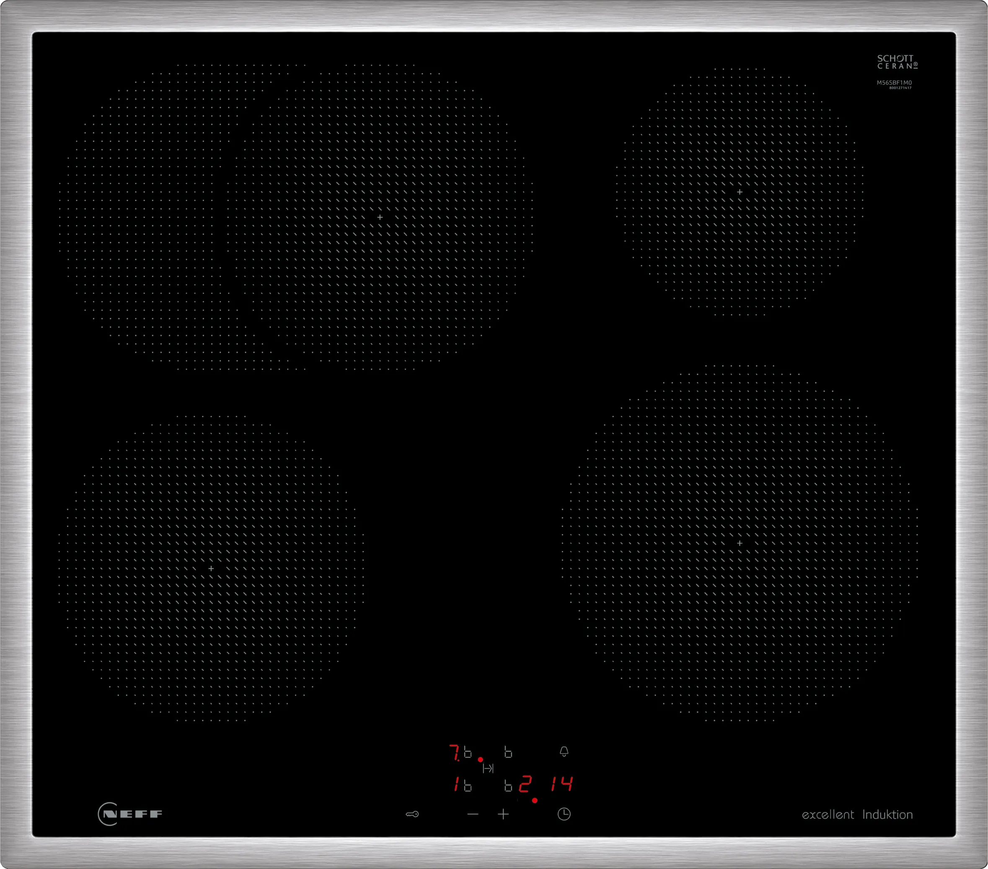Screen dimensions: 988x869
Task: Tap the bell kitchen-alarm icon
Action: tap(564, 752)
